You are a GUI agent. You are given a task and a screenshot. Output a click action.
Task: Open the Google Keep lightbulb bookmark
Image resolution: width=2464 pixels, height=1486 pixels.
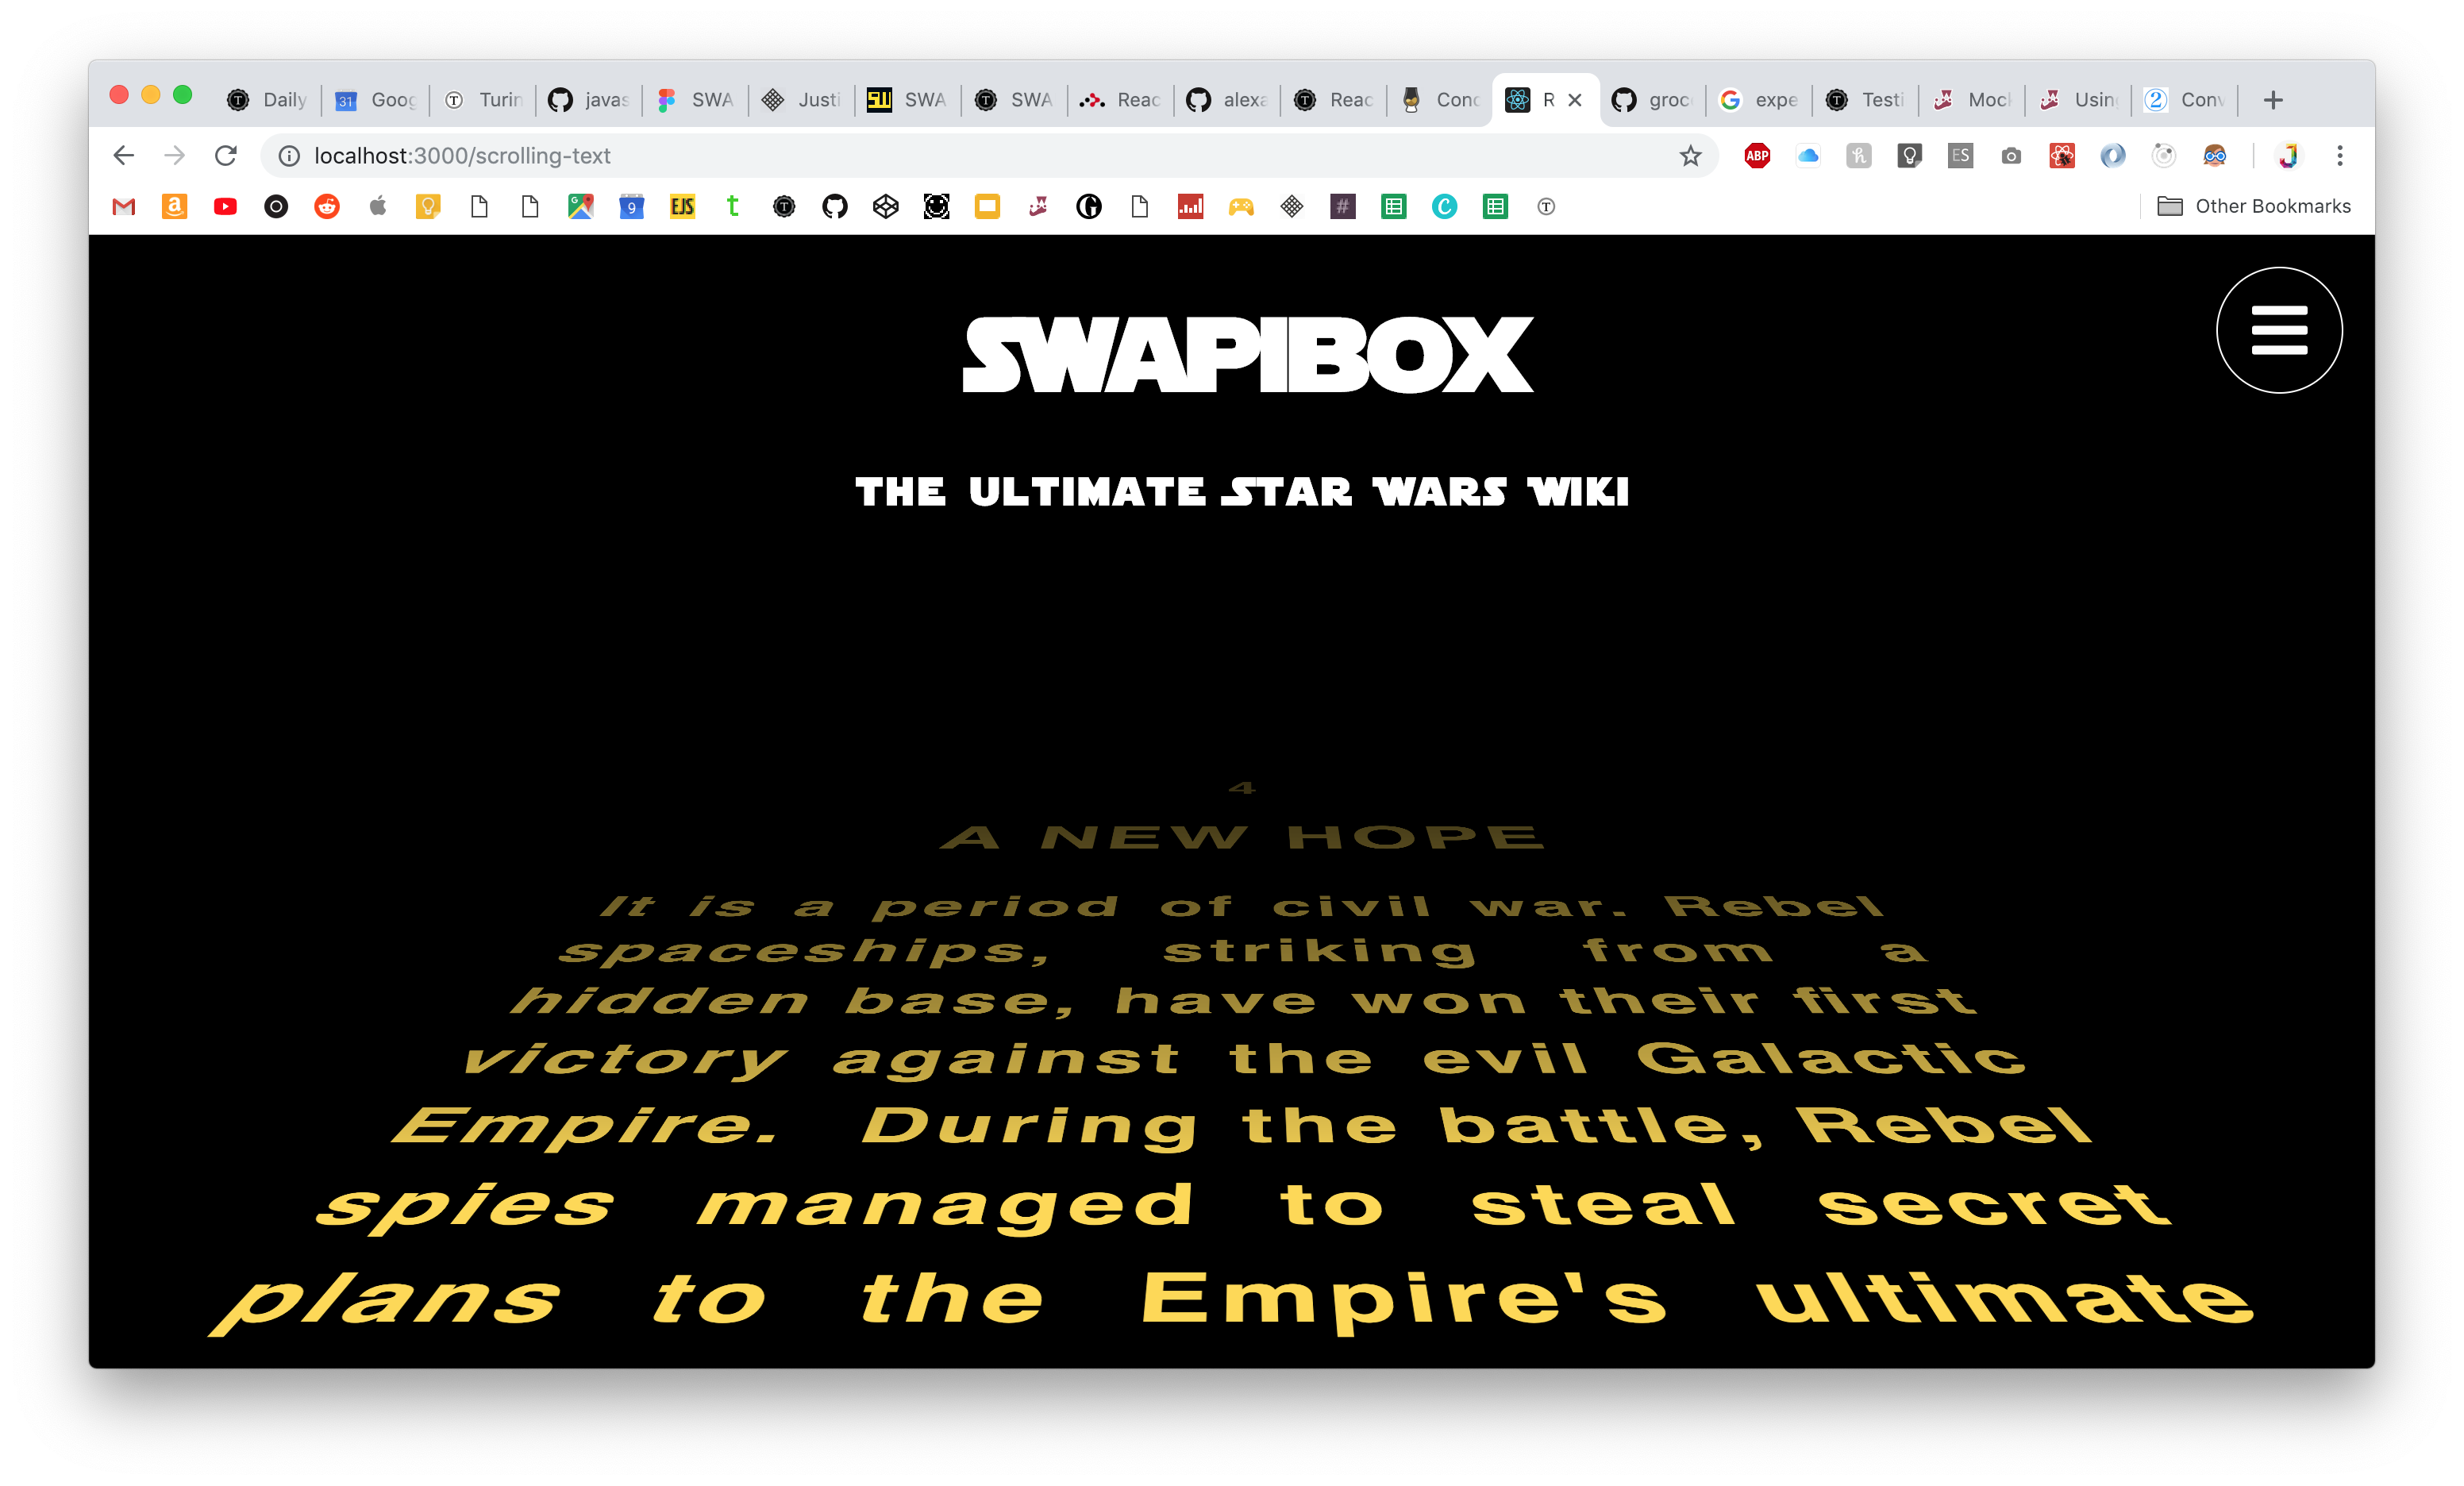(x=428, y=207)
